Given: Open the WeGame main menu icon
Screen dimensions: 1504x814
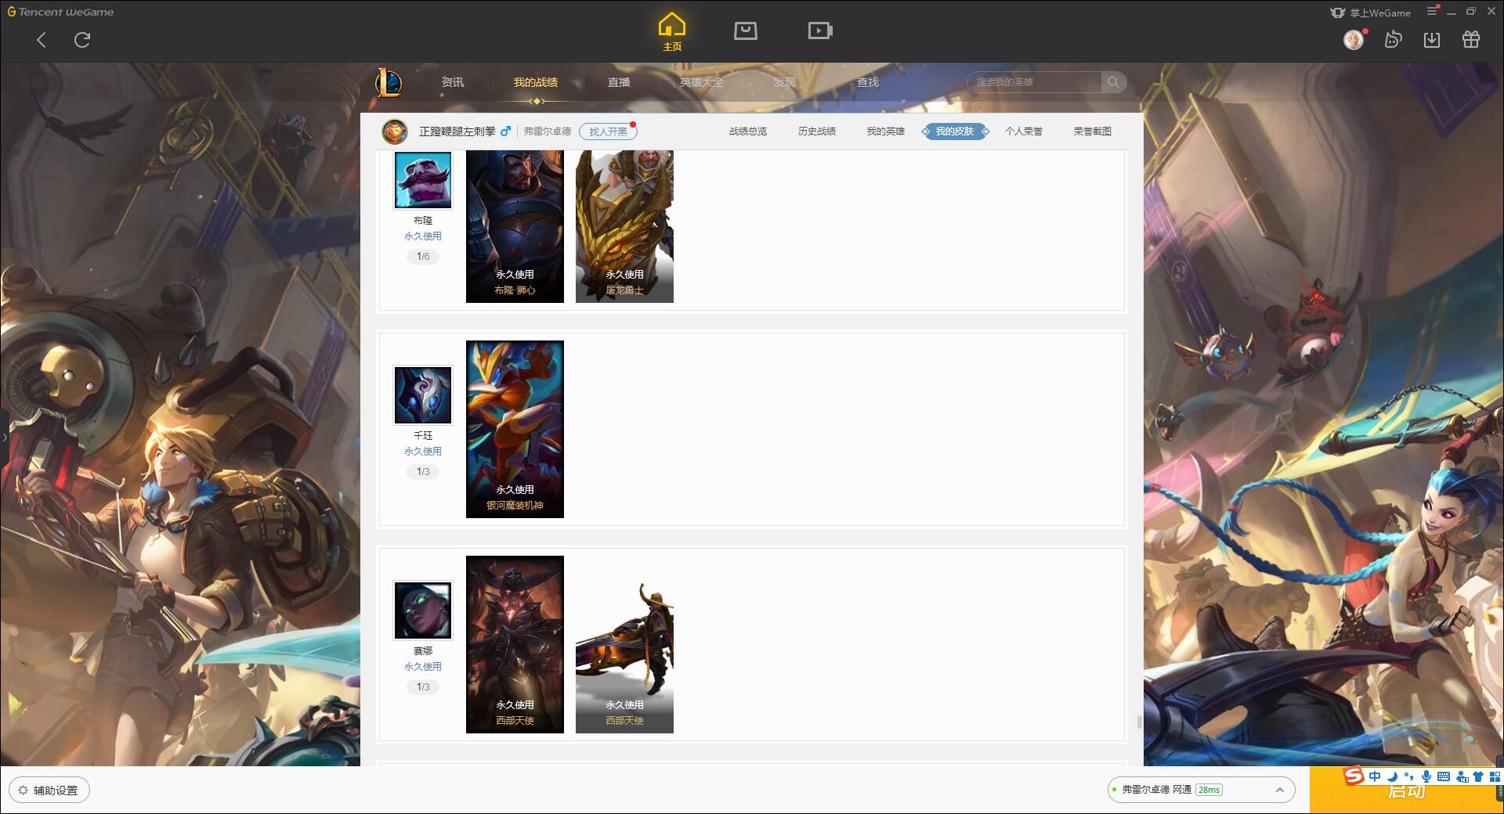Looking at the screenshot, I should 1432,11.
